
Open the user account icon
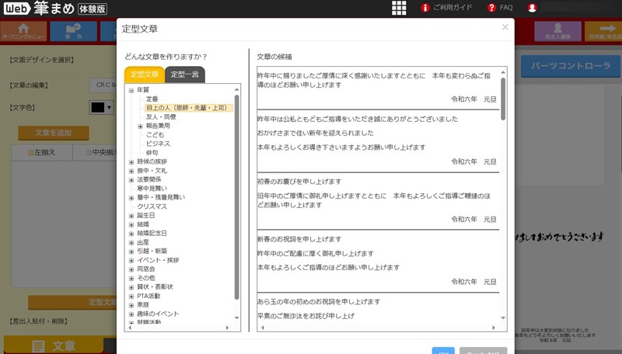[533, 8]
